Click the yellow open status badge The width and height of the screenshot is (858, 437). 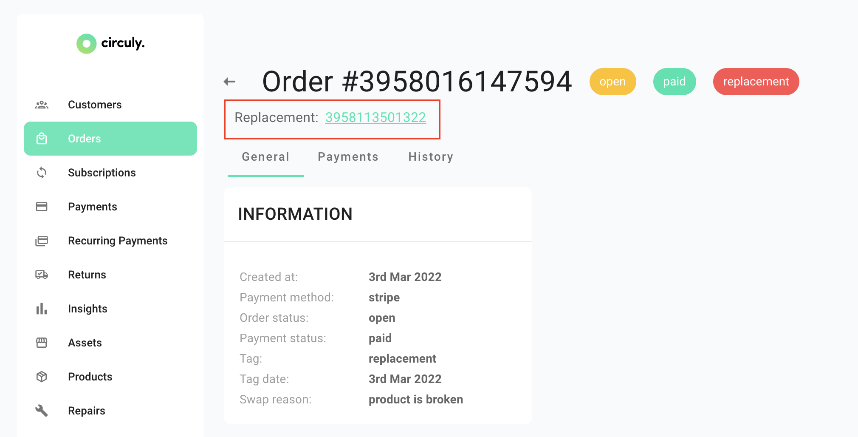[x=612, y=82]
